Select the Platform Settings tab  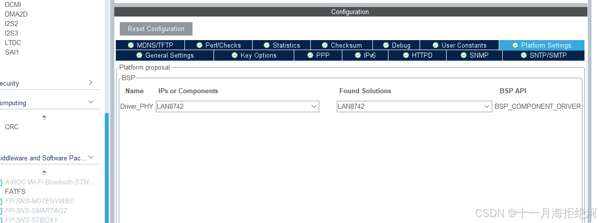tap(542, 45)
